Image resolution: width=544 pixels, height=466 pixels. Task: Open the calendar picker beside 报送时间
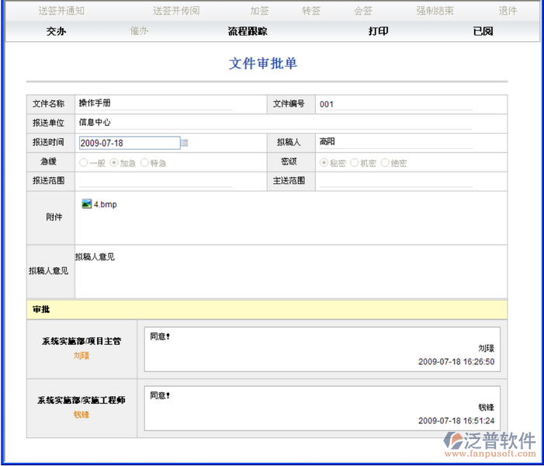click(x=185, y=143)
